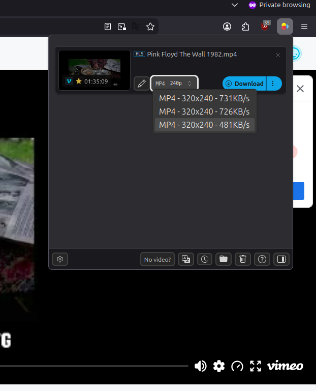The height and width of the screenshot is (391, 316).
Task: Open download history clock icon
Action: 205,259
